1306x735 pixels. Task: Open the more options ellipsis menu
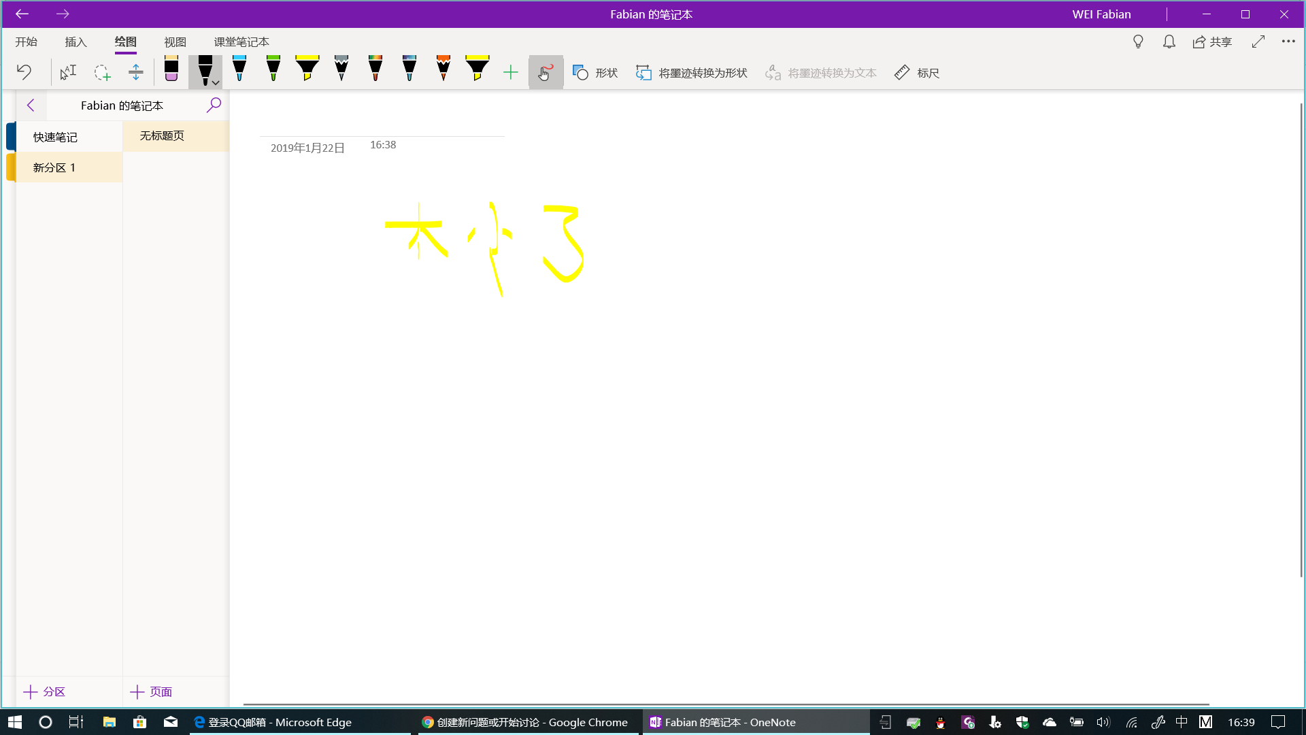(1288, 42)
